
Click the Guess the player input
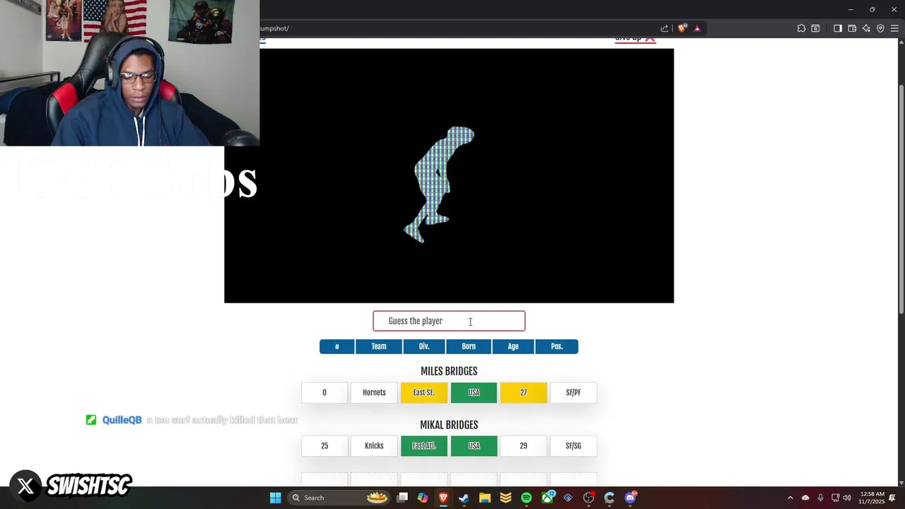click(x=449, y=321)
